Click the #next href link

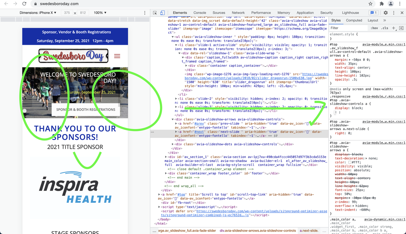coord(199,132)
